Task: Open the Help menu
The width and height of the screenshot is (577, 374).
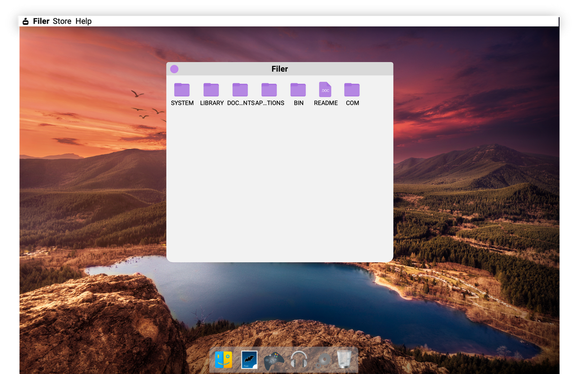Action: tap(83, 21)
